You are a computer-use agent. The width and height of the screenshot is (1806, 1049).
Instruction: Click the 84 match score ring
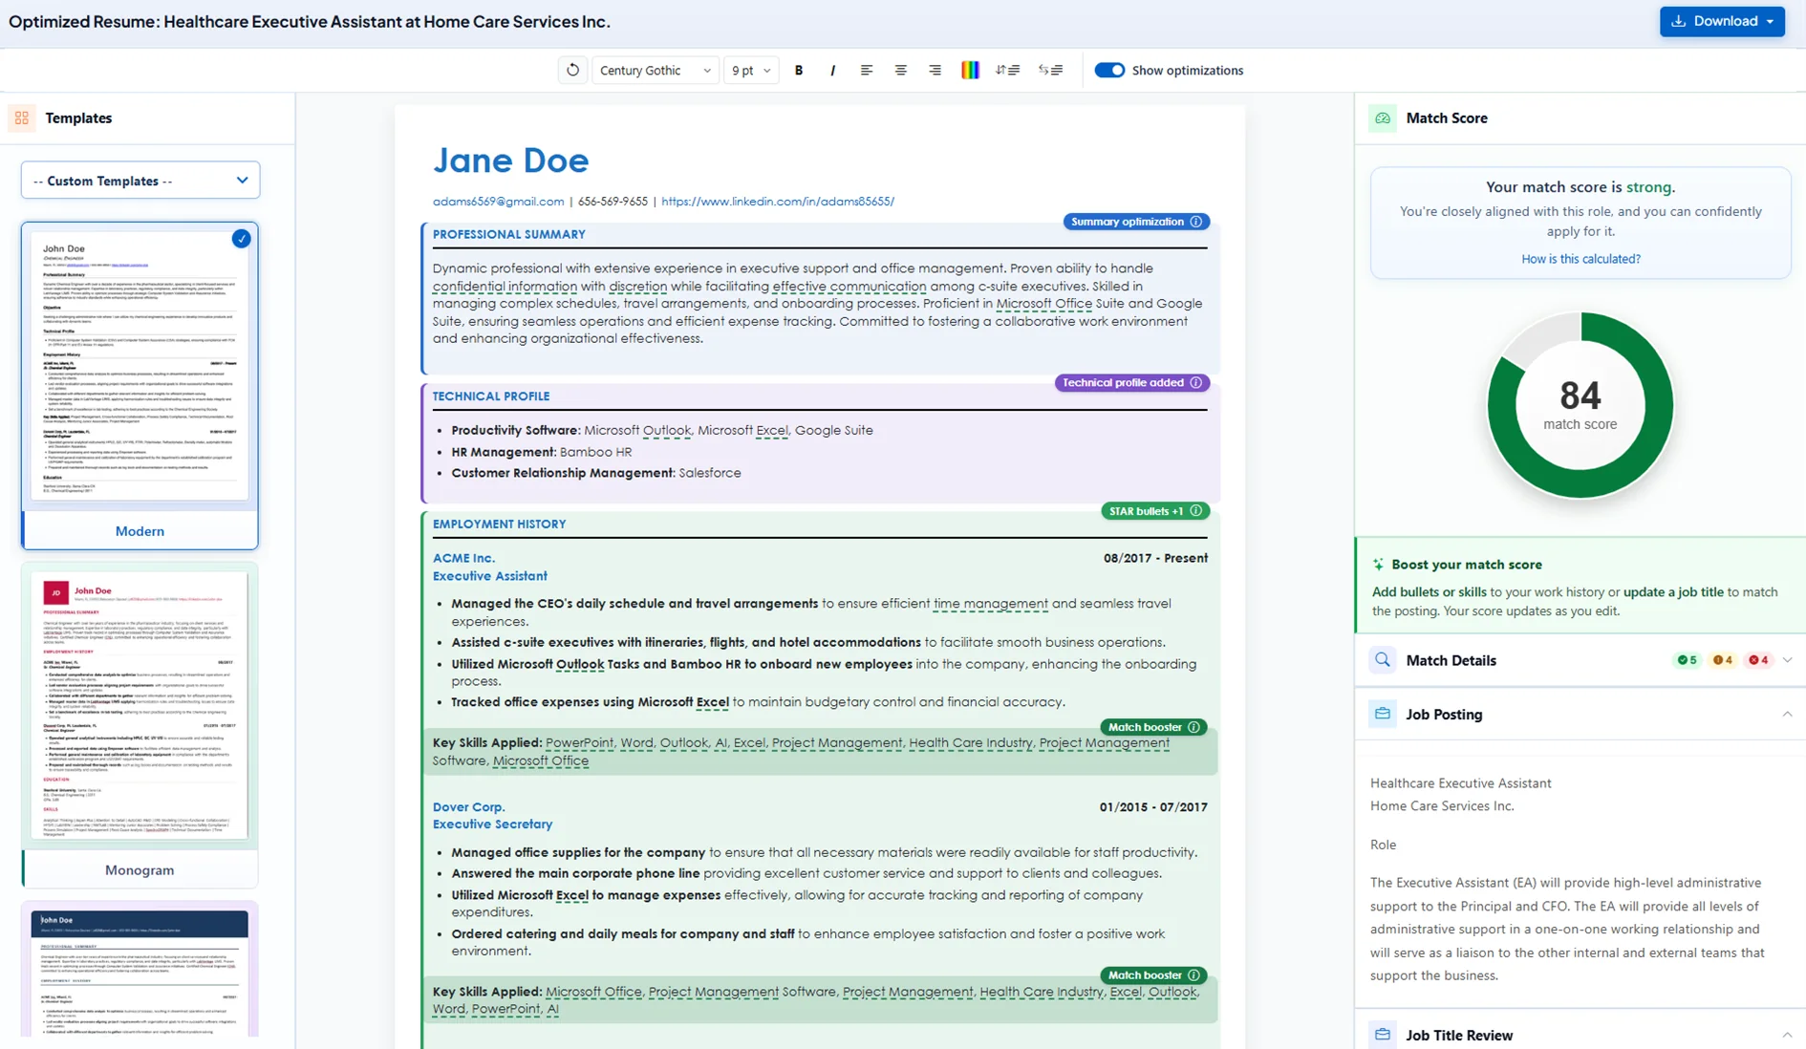[x=1580, y=405]
